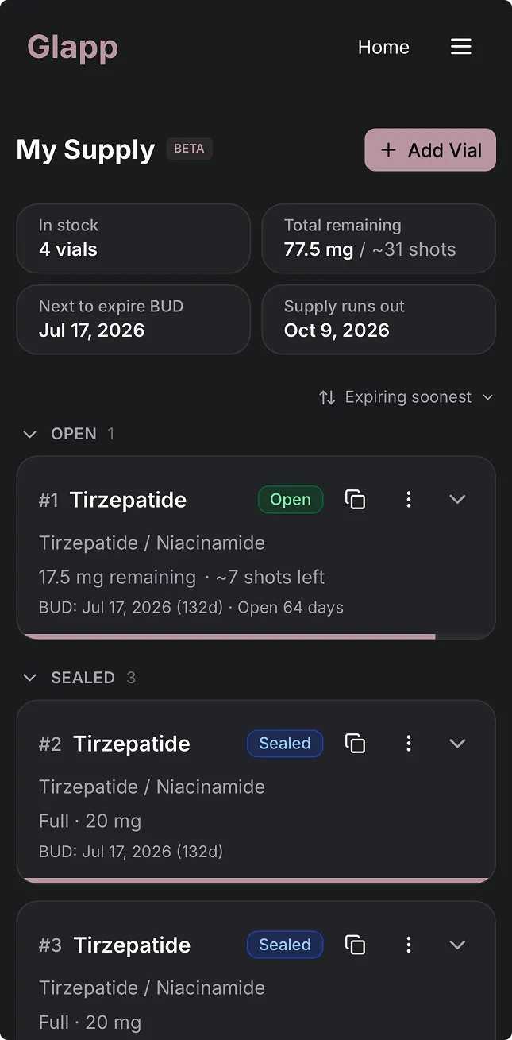Expand details for vial #1 Tirzepatide
The height and width of the screenshot is (1040, 512).
pos(457,499)
